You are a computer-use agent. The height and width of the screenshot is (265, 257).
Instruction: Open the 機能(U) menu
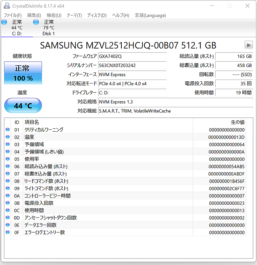coord(54,15)
